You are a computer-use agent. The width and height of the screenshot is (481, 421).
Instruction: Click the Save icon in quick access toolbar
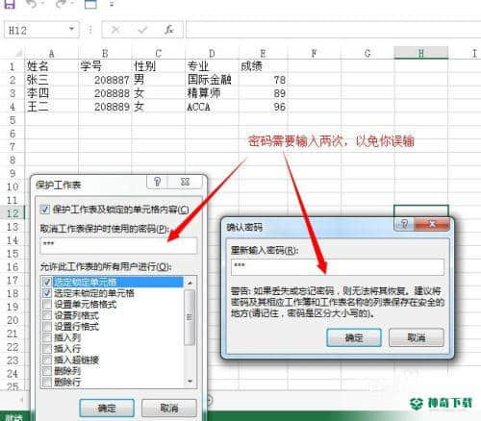tap(10, 4)
